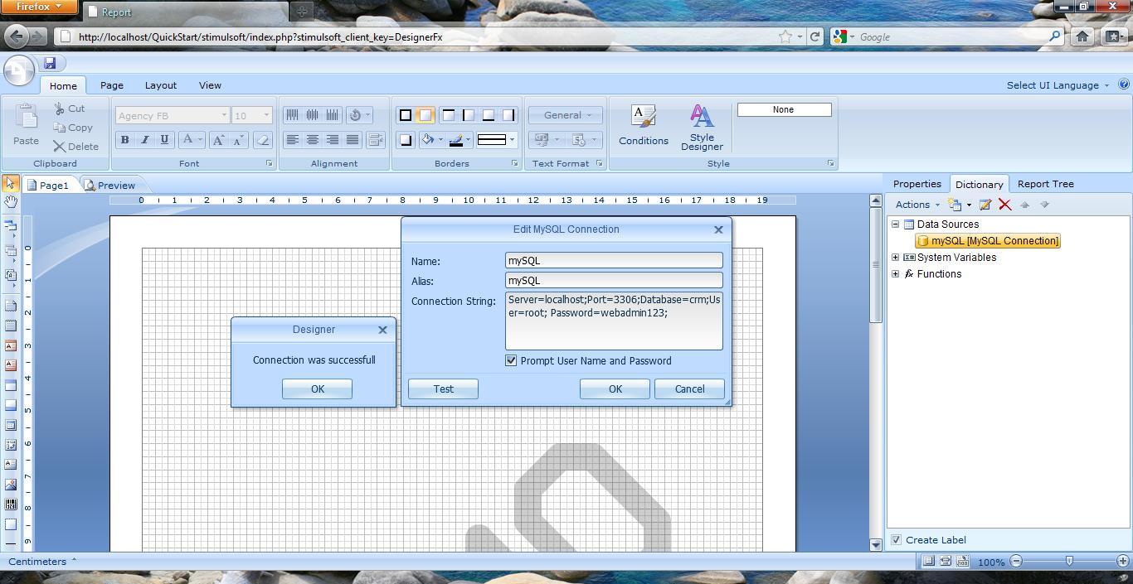Expand the System Variables node
This screenshot has width=1133, height=584.
(x=896, y=257)
